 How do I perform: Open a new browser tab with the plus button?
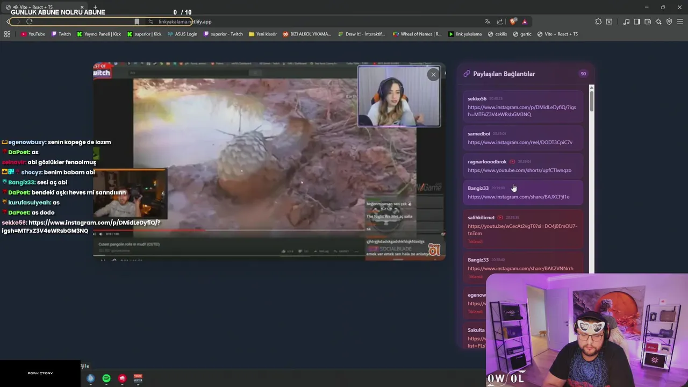pyautogui.click(x=95, y=7)
